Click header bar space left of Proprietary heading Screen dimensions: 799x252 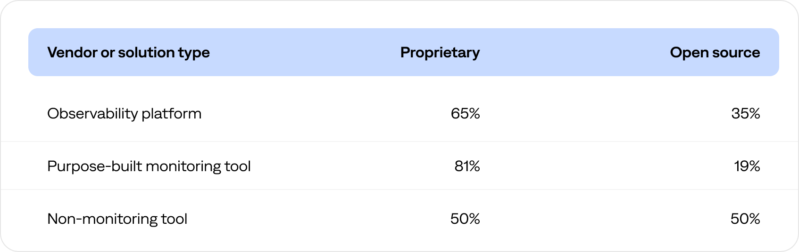pos(307,52)
